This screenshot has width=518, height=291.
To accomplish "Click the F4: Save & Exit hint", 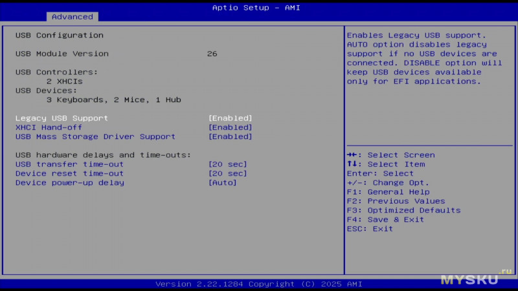I will pyautogui.click(x=385, y=220).
